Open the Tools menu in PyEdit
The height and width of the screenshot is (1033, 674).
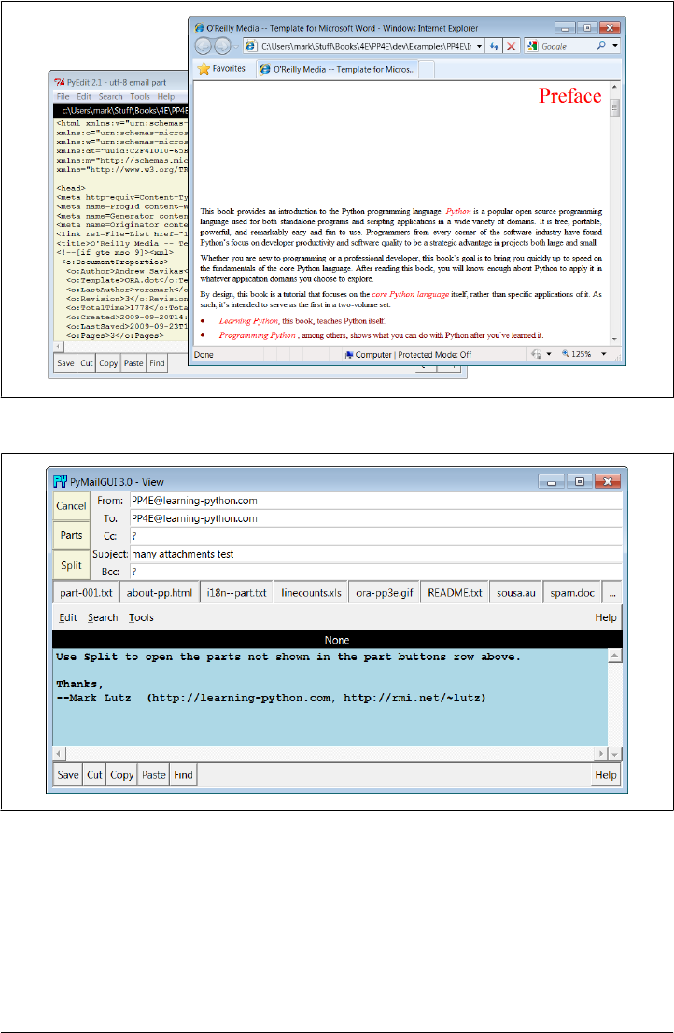(139, 96)
